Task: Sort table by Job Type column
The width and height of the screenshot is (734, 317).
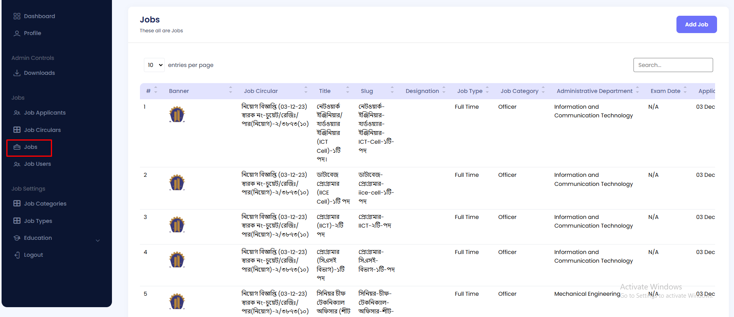Action: (x=470, y=91)
